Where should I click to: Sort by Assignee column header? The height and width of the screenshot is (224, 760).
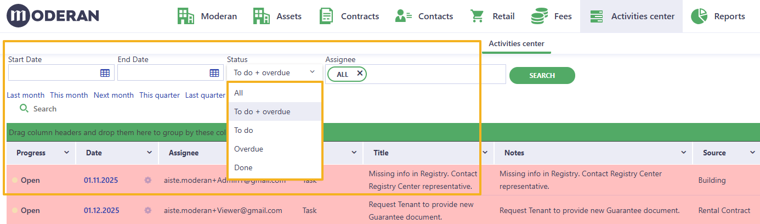[x=184, y=153]
